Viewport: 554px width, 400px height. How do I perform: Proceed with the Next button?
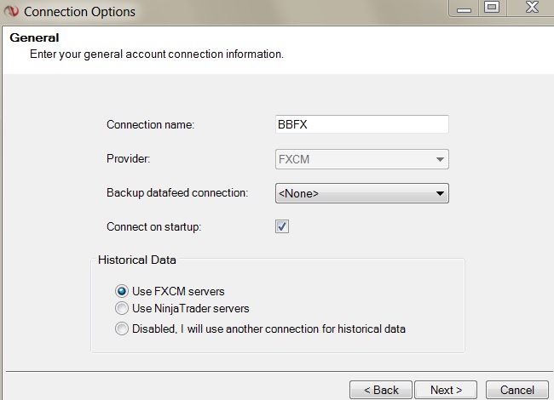(446, 390)
